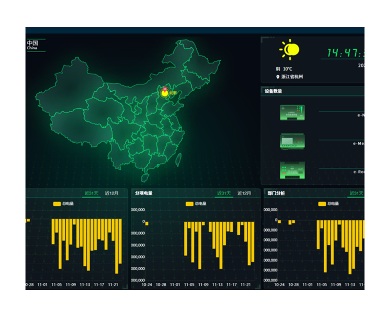Click the 中国 China title label
Viewport: 390px width, 317px height.
coord(32,45)
